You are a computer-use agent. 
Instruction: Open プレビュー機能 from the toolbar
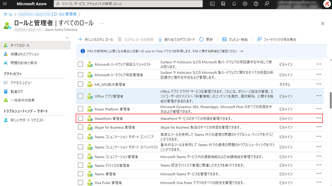click(235, 40)
